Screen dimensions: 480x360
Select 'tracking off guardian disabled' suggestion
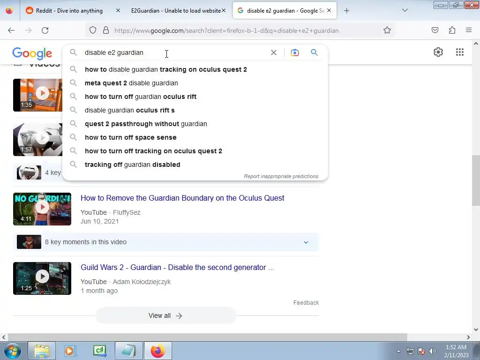click(x=195, y=165)
